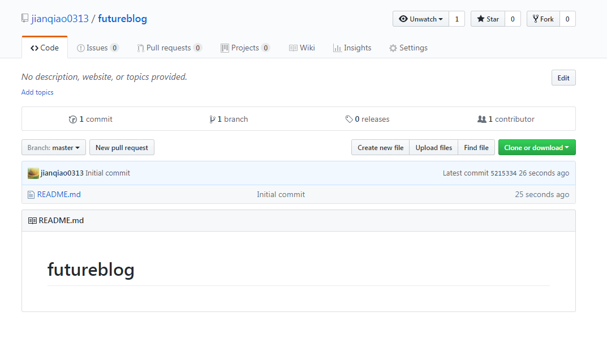Open the Branch: master selector
The width and height of the screenshot is (607, 346).
(x=53, y=148)
